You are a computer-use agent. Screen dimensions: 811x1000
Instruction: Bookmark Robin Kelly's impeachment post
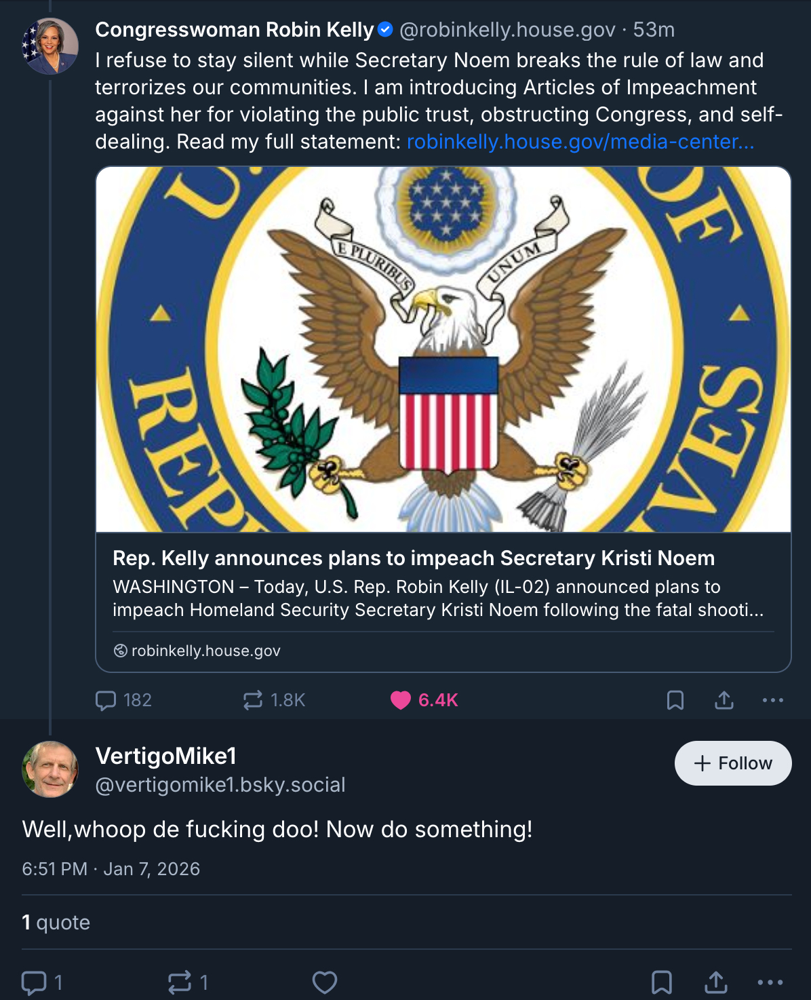coord(675,700)
